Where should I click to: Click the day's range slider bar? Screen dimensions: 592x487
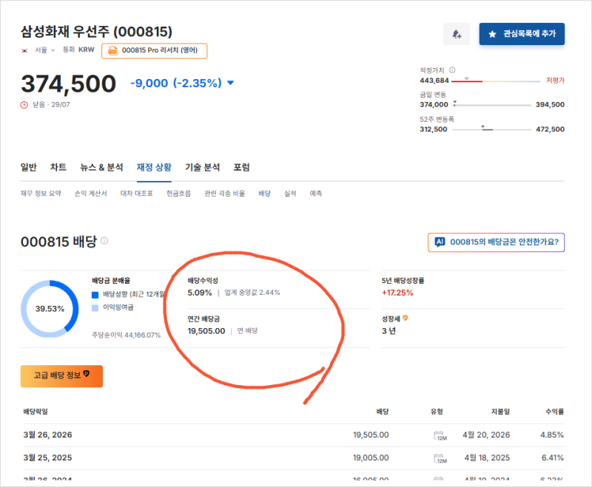(492, 105)
